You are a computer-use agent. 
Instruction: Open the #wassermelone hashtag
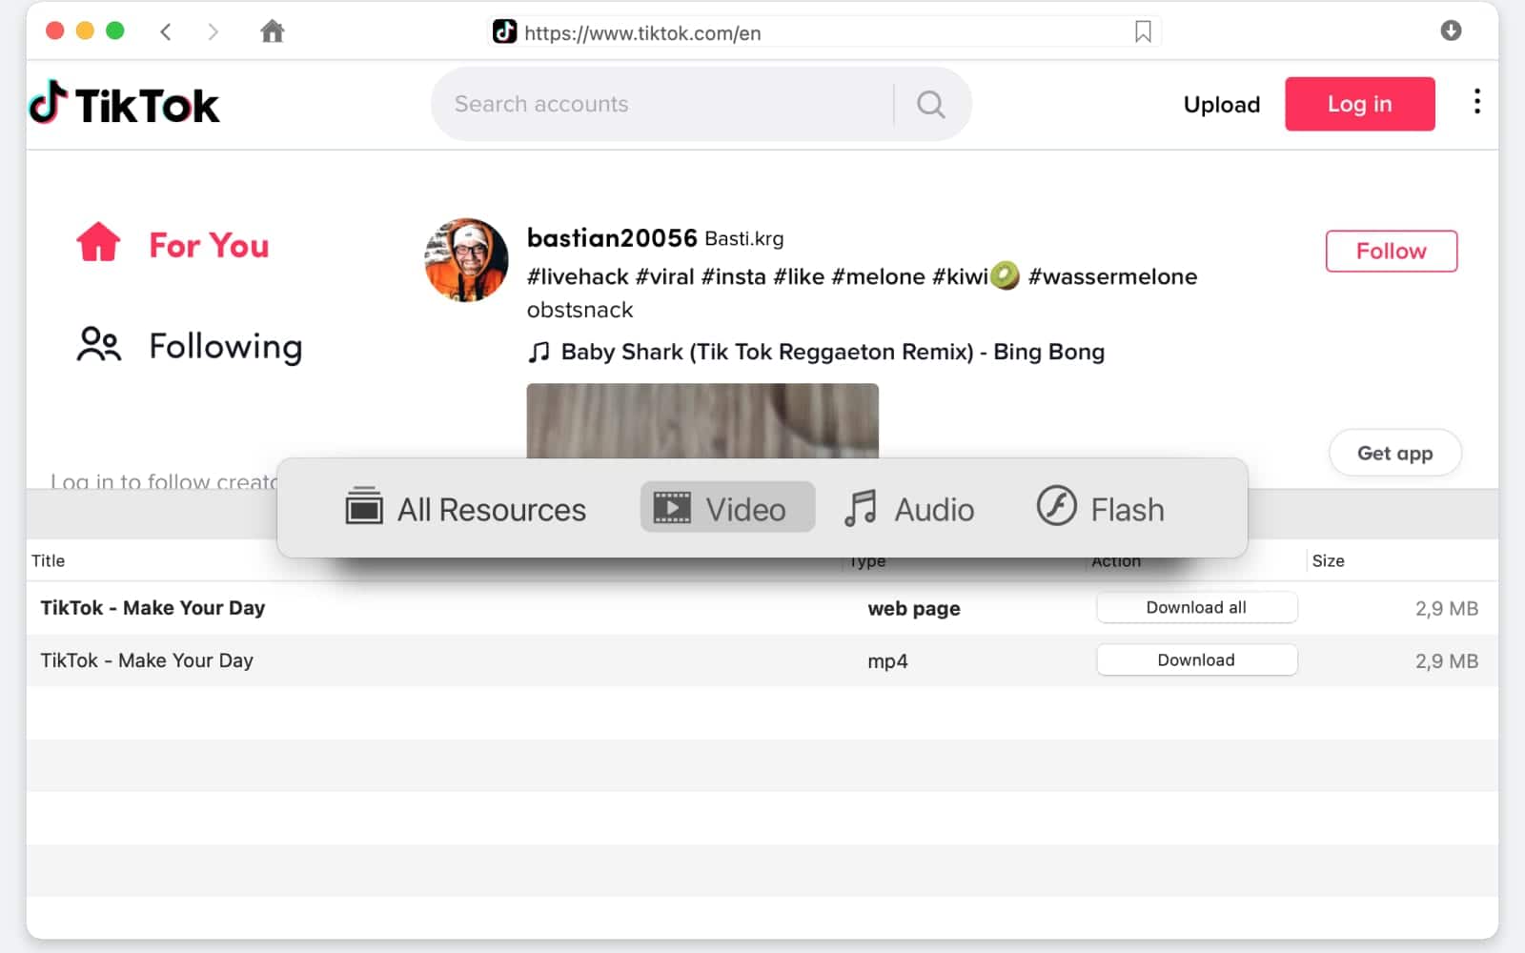click(1112, 276)
